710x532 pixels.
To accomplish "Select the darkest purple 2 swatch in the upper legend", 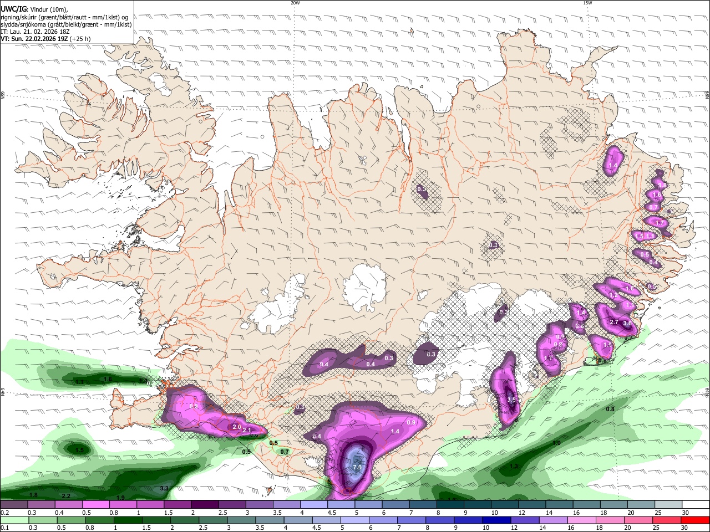I will [x=205, y=505].
